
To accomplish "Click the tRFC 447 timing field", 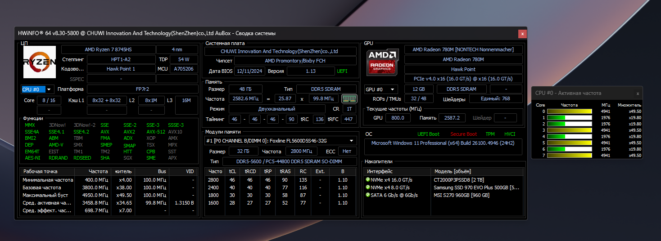I will click(348, 119).
